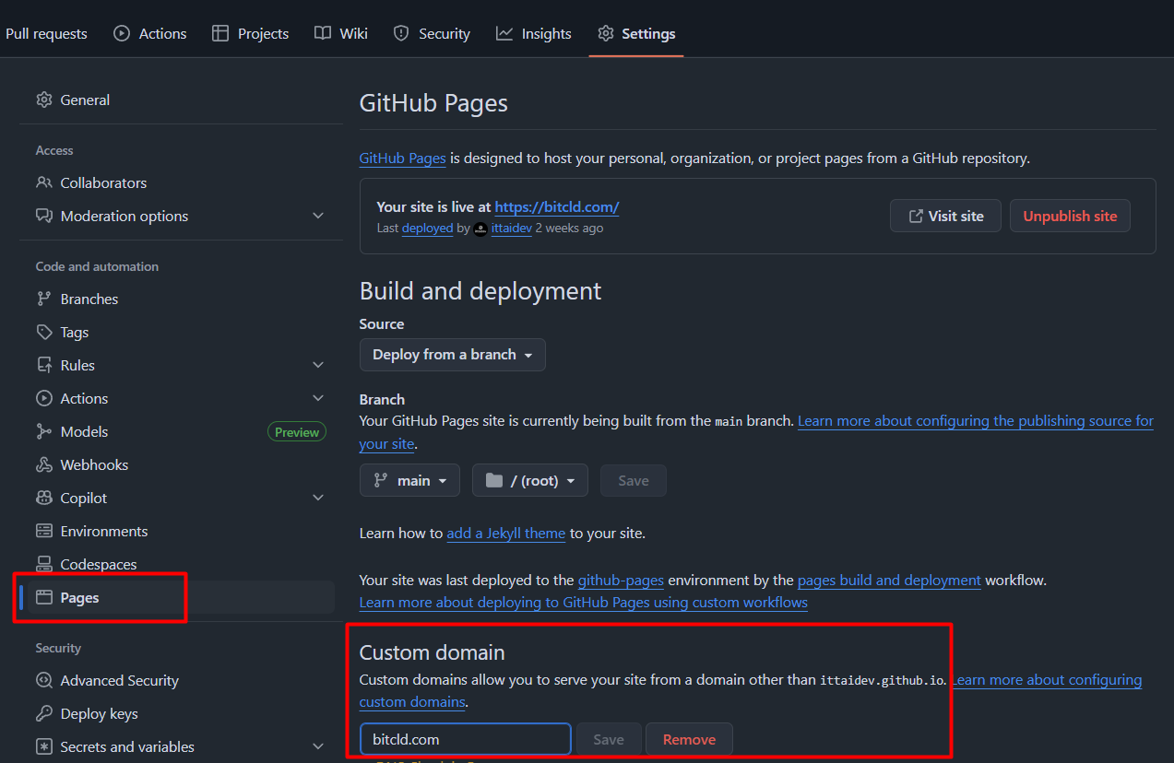The width and height of the screenshot is (1174, 763).
Task: Open the Deploy from a branch dropdown
Action: point(452,354)
